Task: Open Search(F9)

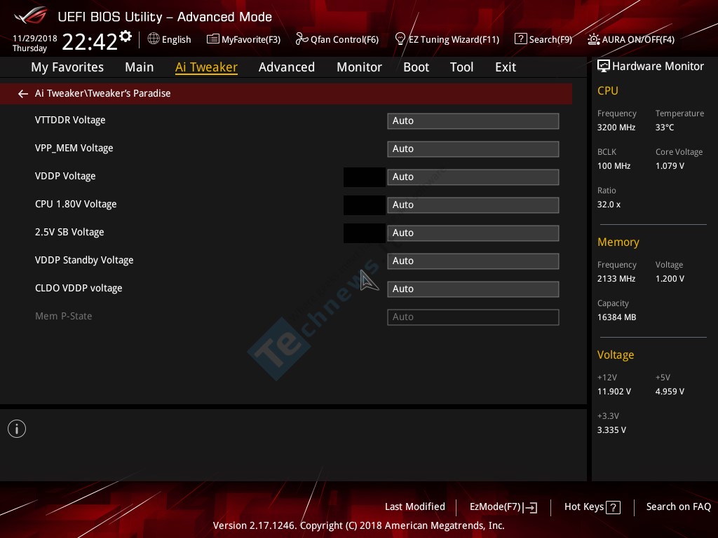Action: pos(550,39)
